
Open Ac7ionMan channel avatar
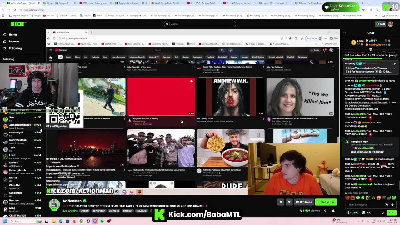point(54,205)
